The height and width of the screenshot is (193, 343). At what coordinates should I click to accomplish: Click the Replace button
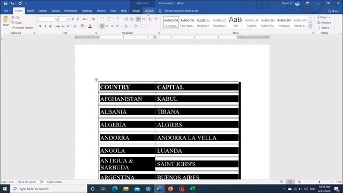pyautogui.click(x=324, y=23)
